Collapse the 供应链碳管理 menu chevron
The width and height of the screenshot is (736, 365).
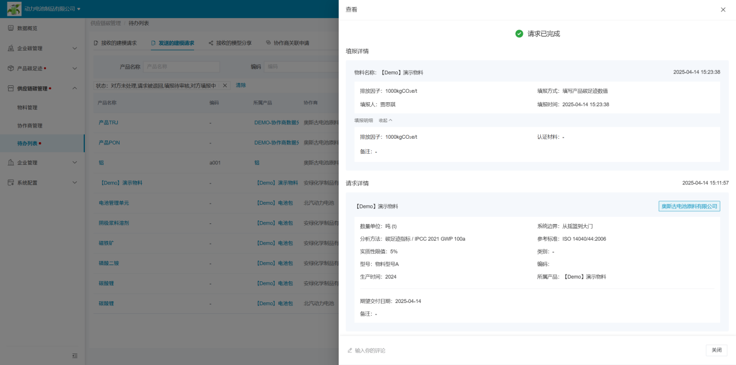pos(74,88)
